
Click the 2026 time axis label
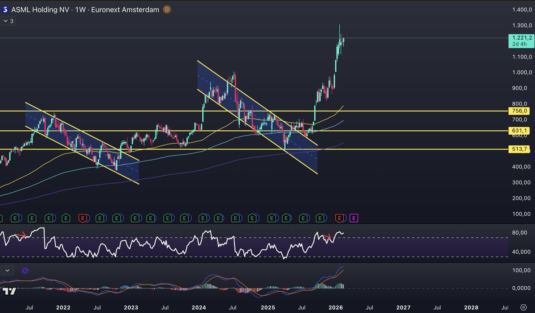pos(335,308)
